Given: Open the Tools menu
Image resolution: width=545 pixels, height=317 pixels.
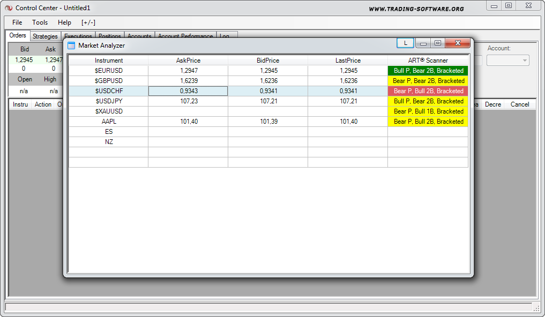Looking at the screenshot, I should tap(40, 22).
